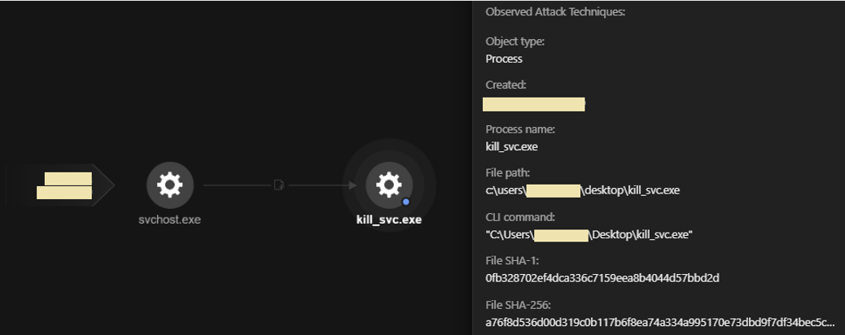
Task: Click the Object type field label
Action: tap(514, 41)
